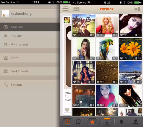The image size is (143, 127).
Task: Tap the hamburger menu button beside POPULAR title
Action: [x=76, y=9]
